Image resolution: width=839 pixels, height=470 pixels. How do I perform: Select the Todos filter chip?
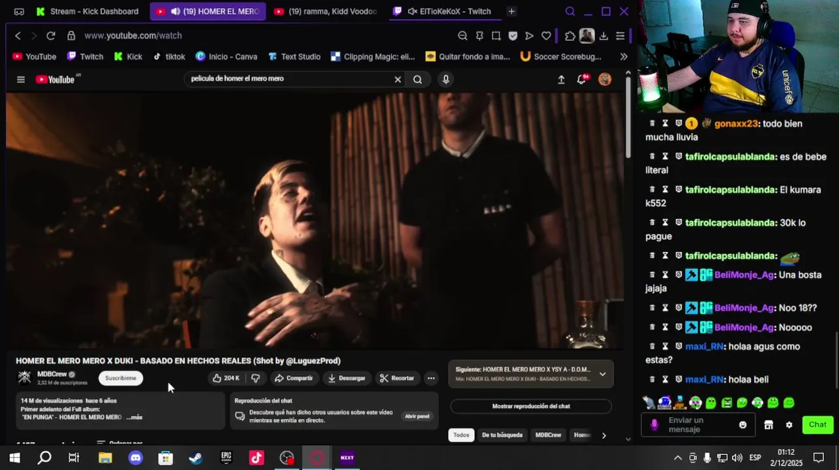click(462, 435)
